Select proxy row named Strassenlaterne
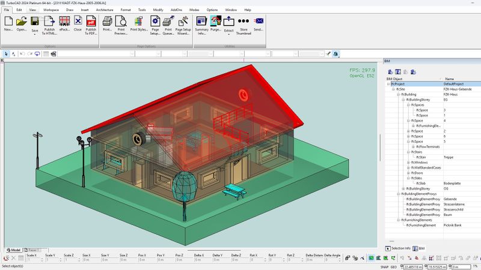The height and width of the screenshot is (270, 481). point(433,205)
